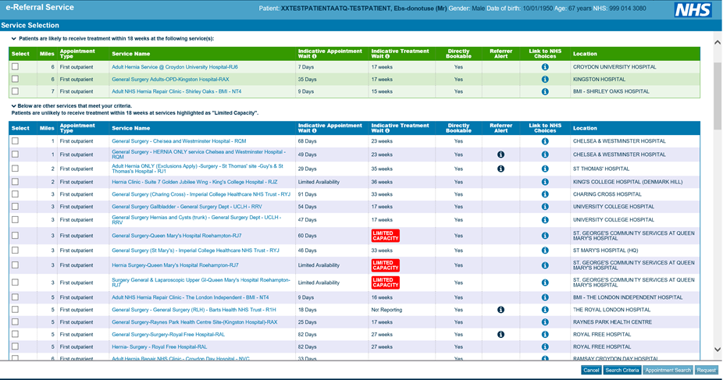Open NHS Choices info for St Thomas' Hospital
This screenshot has height=380, width=723.
click(x=545, y=169)
